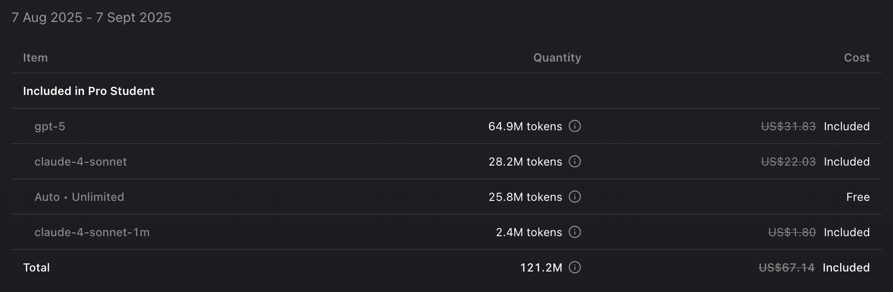
Task: Click the struck-through US$67.14 total cost
Action: [x=787, y=268]
